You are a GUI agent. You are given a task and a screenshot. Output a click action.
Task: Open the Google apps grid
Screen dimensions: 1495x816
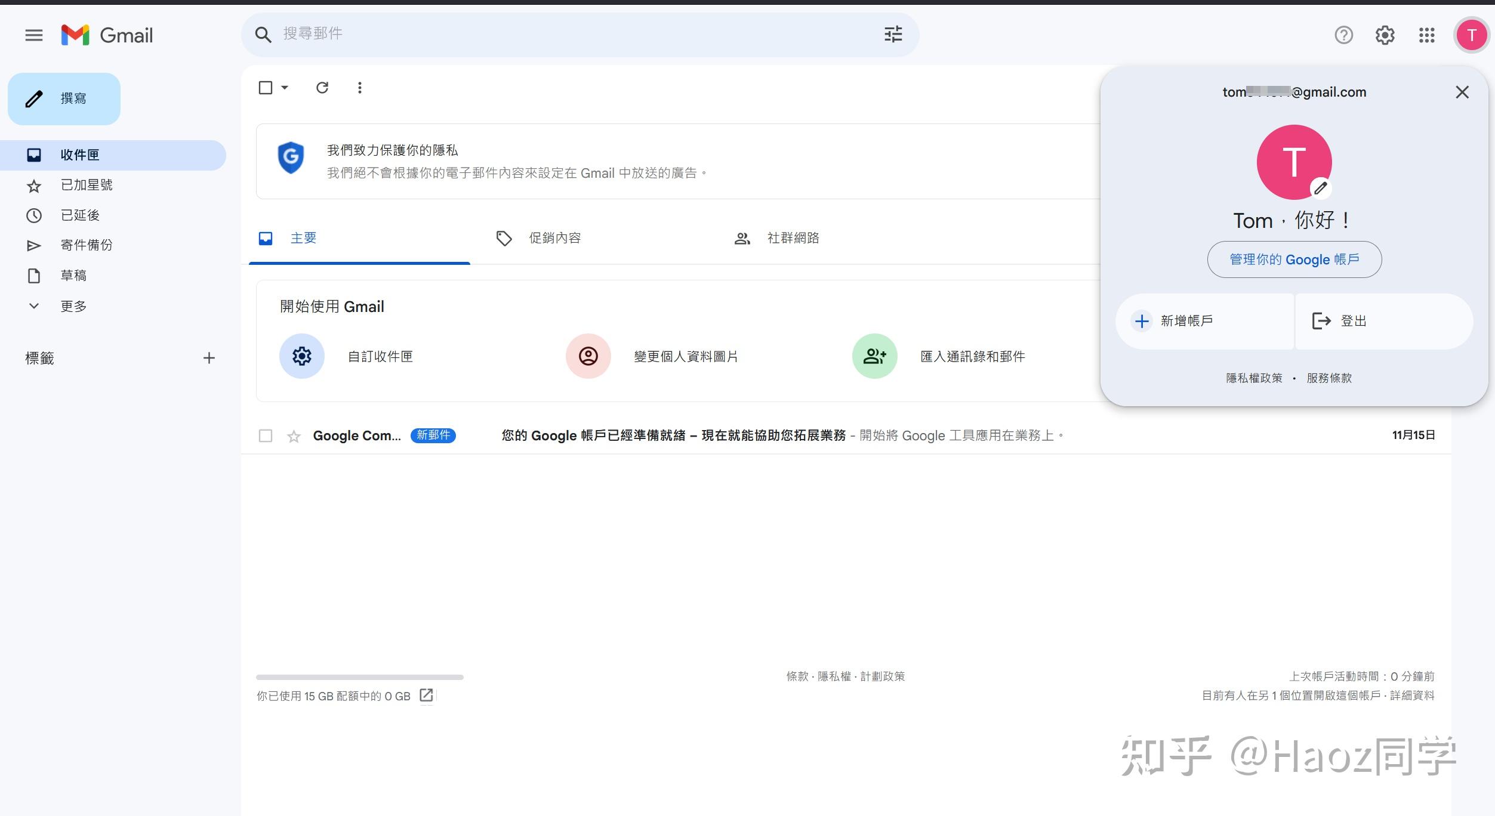point(1426,35)
